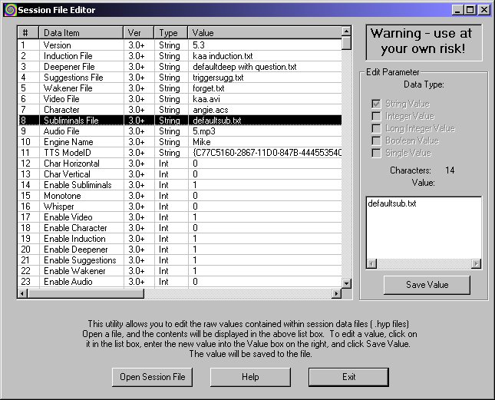Click the Save Value button
Image resolution: width=495 pixels, height=400 pixels.
pos(427,285)
